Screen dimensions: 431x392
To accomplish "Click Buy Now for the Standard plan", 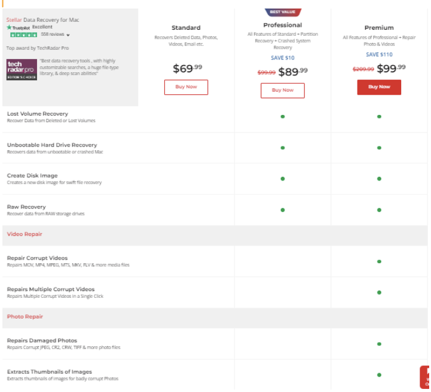I will 186,87.
